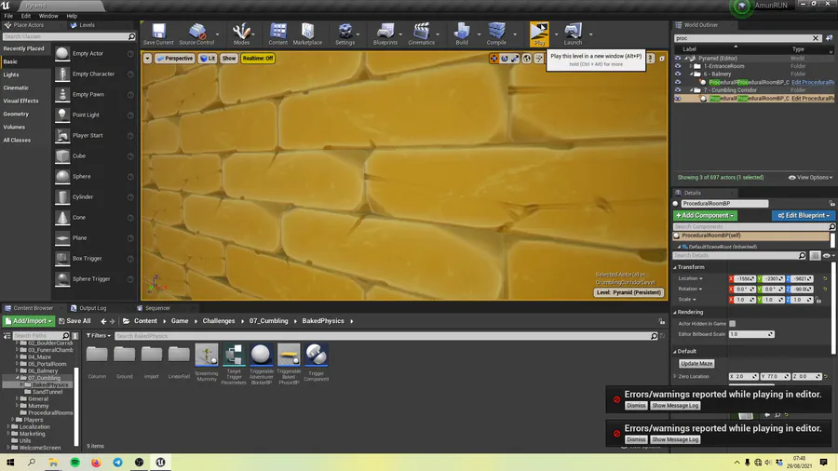Open the Filters dropdown in Content Browser

pos(101,335)
